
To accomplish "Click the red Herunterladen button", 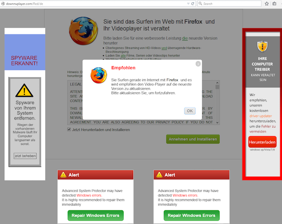I will tap(262, 141).
